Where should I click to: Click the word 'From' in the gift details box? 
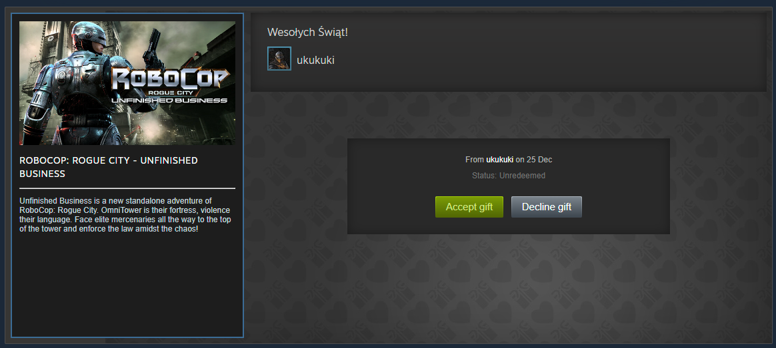(x=474, y=160)
